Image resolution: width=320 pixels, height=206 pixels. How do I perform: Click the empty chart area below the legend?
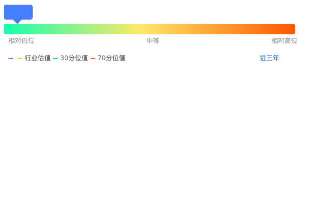pos(159,135)
